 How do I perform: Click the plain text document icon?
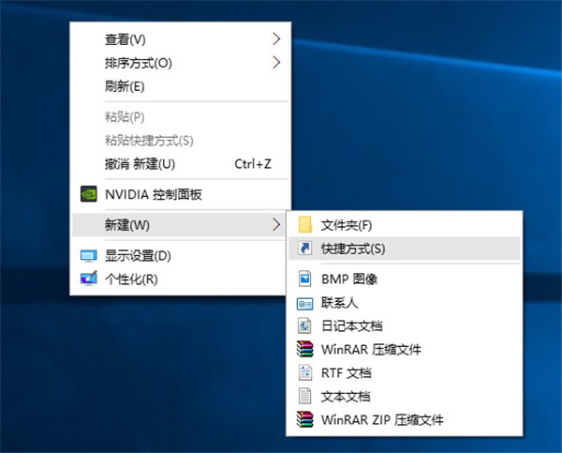[304, 397]
